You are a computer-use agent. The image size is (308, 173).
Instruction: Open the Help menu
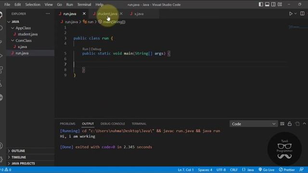tap(100, 4)
